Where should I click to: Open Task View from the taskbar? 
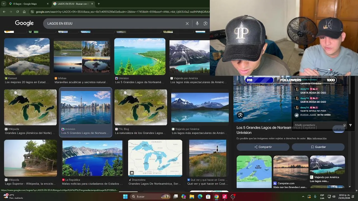click(x=176, y=197)
